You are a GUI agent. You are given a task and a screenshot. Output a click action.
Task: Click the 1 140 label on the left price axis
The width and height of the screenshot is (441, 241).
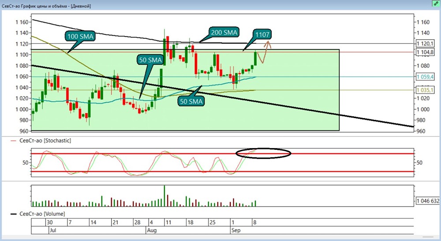pyautogui.click(x=22, y=33)
